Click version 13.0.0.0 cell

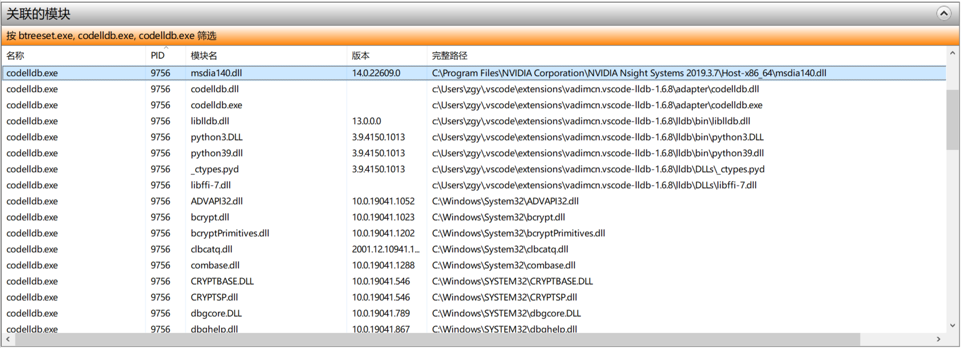[366, 121]
